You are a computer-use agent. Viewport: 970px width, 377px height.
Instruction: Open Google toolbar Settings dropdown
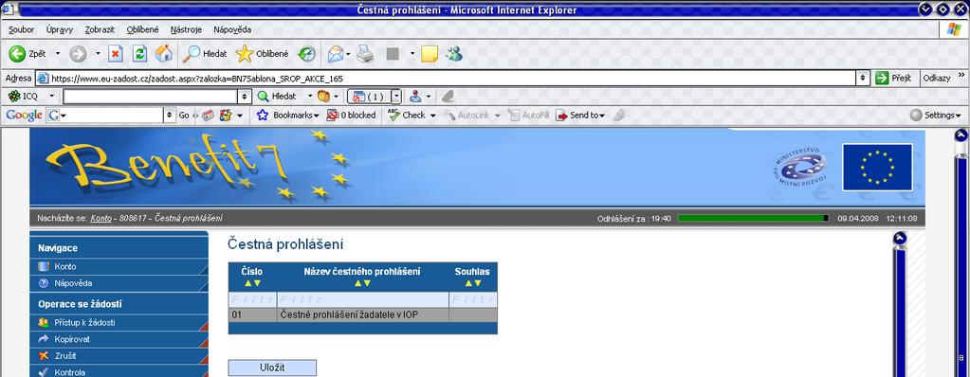coord(935,115)
